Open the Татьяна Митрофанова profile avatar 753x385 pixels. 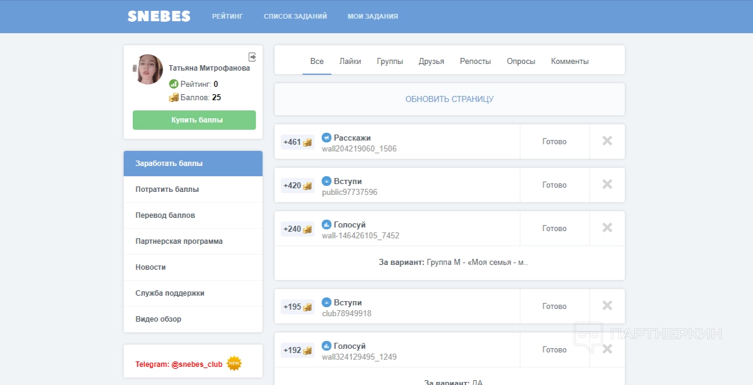pos(148,69)
